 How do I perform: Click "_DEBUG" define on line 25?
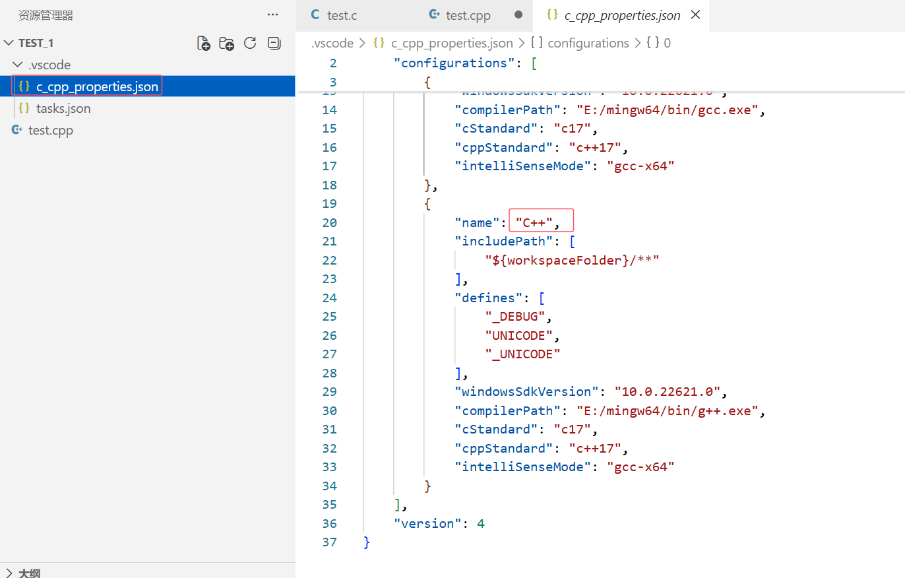pos(515,316)
